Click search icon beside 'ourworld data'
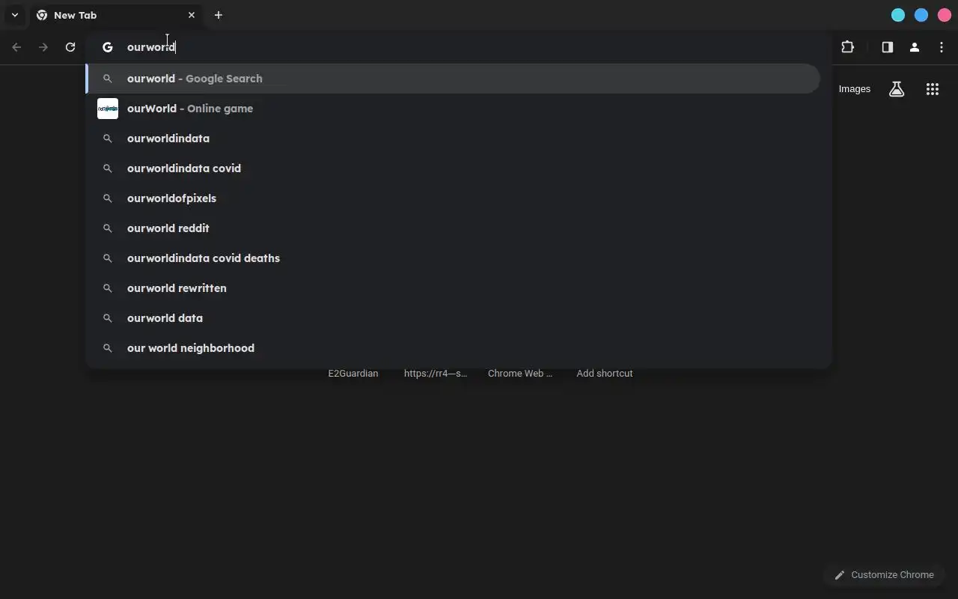The height and width of the screenshot is (599, 958). pos(108,318)
